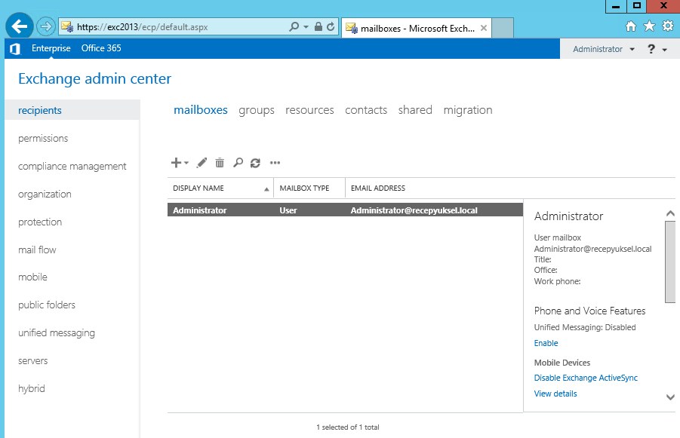Click the 'Phone and Voice Features' heading

pos(589,311)
